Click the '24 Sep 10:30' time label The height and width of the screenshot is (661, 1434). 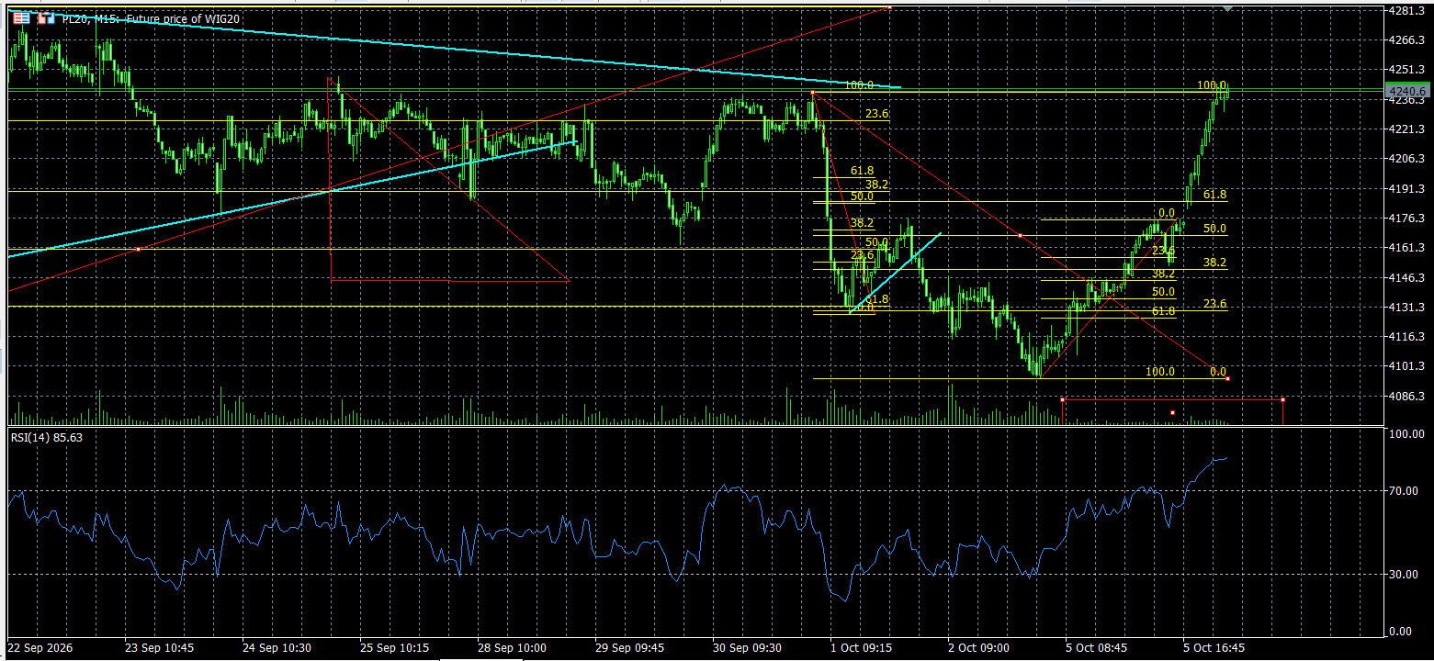[277, 648]
